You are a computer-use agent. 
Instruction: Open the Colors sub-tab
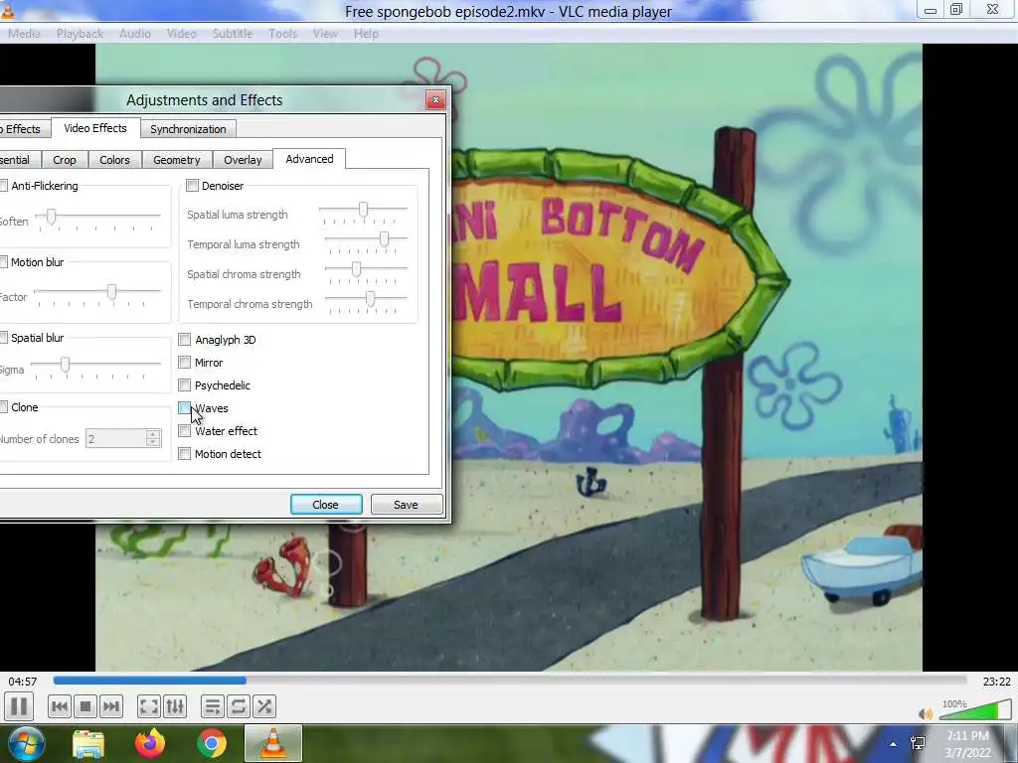click(114, 160)
